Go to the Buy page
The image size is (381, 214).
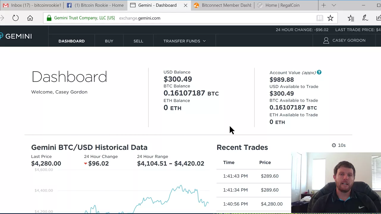(109, 41)
